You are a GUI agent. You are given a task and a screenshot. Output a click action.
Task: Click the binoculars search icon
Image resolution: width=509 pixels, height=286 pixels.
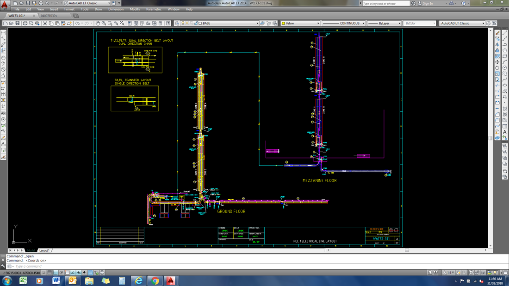tap(413, 3)
